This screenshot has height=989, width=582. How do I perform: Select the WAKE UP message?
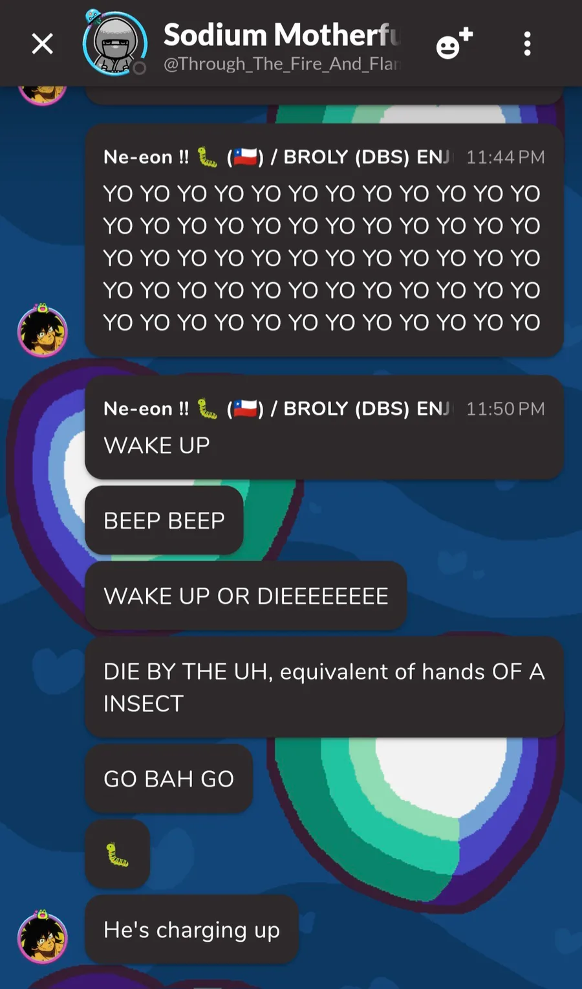pos(156,445)
